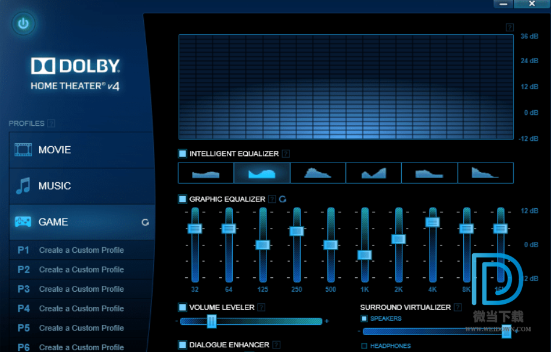Click the 4K band slider handle
This screenshot has width=551, height=352.
[432, 222]
